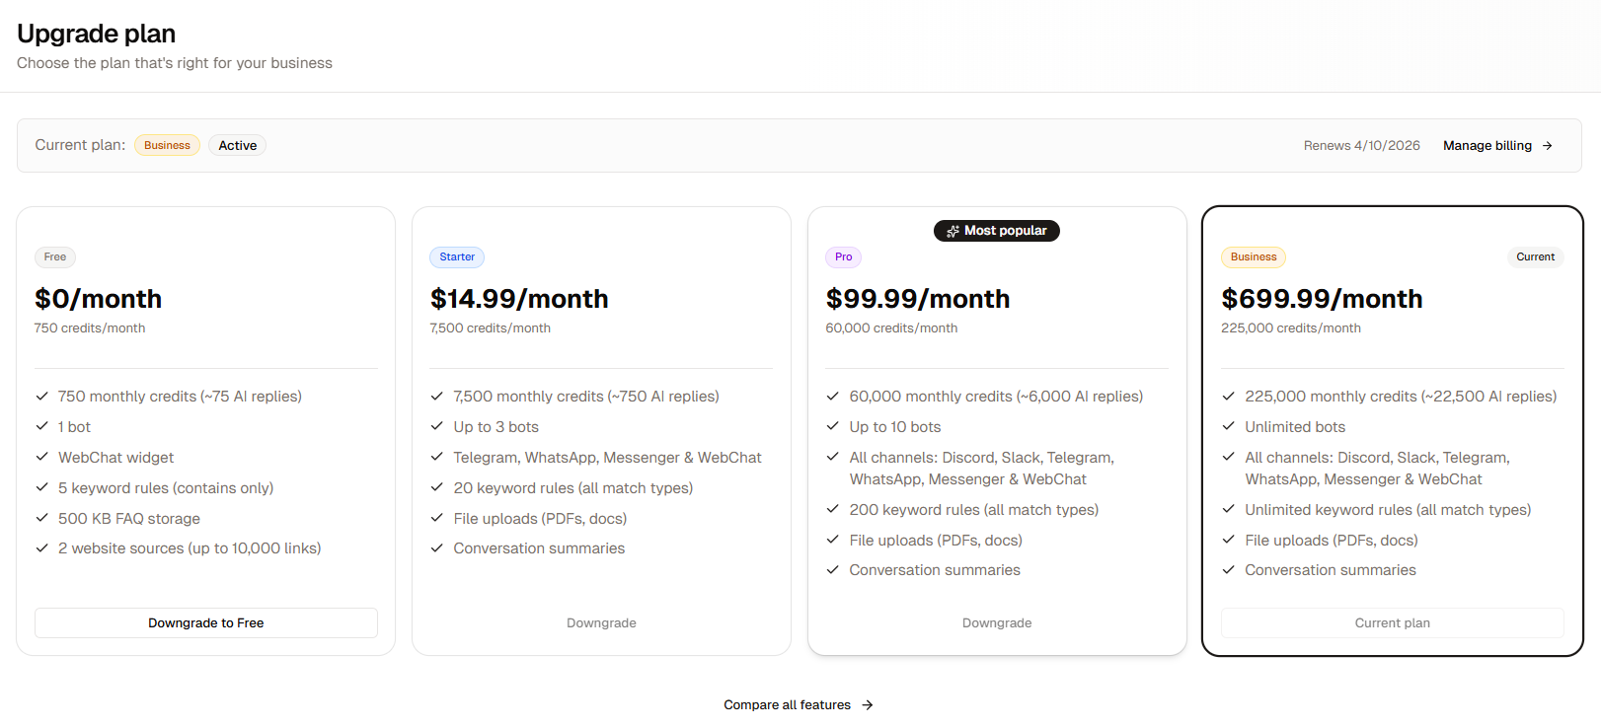Click the purple Pro plan tag
Screen dimensions: 1601x728
coord(843,257)
